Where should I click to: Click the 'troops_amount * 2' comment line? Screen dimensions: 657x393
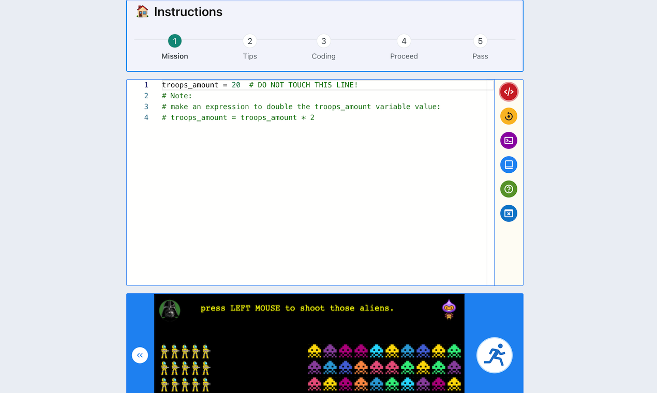[x=238, y=117]
